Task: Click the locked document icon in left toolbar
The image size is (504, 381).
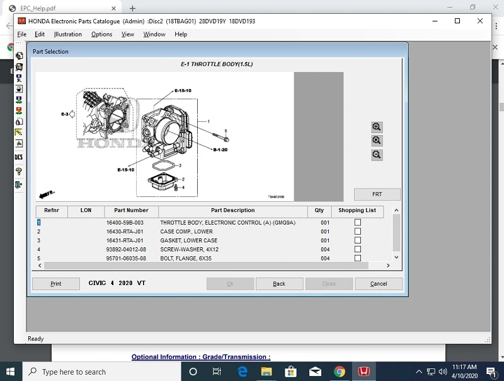Action: pos(19,122)
